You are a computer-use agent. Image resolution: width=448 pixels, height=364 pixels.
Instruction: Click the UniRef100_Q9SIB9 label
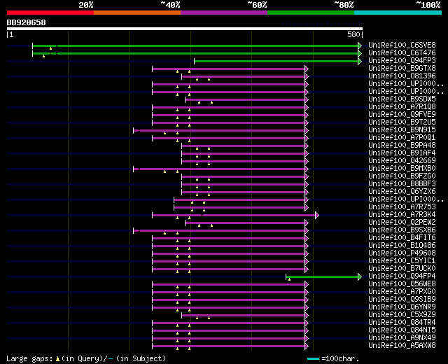point(402,300)
